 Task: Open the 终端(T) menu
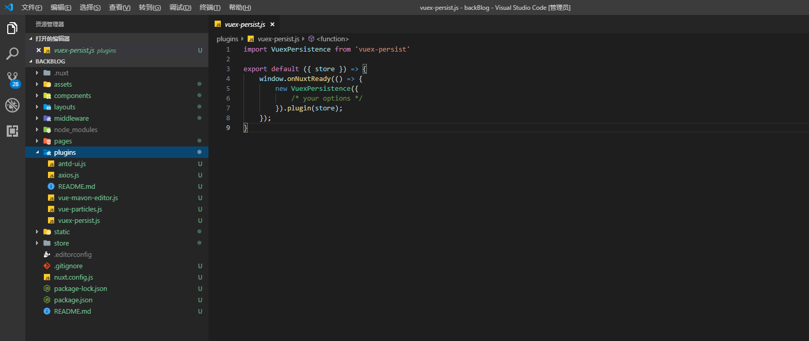click(210, 7)
